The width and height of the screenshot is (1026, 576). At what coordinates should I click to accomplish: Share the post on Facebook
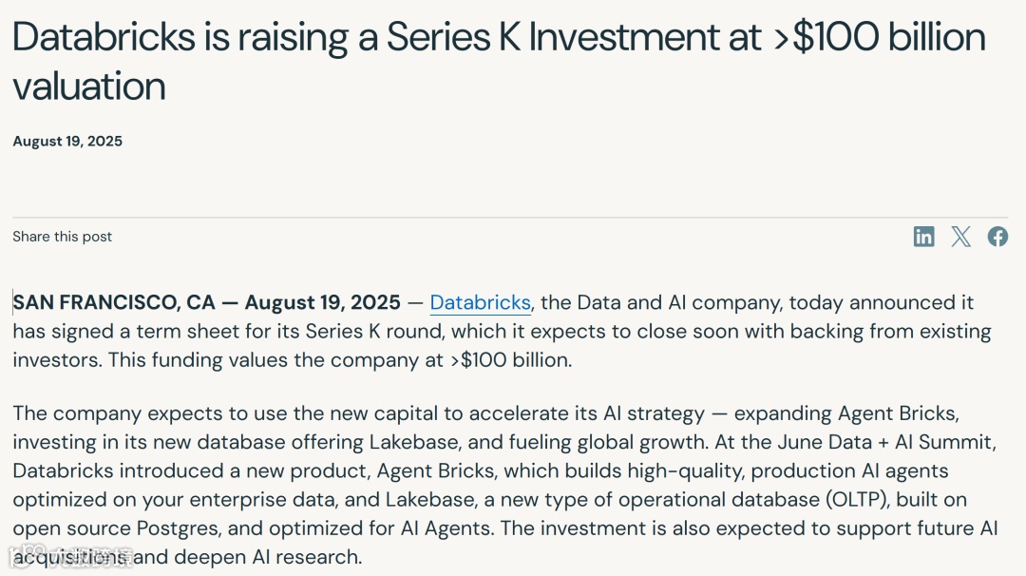click(997, 237)
